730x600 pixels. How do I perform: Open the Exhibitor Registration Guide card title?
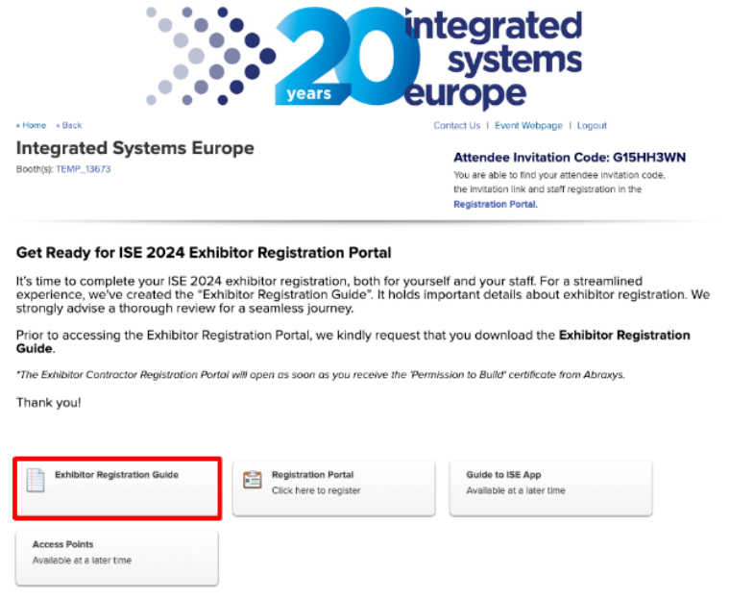coord(116,475)
